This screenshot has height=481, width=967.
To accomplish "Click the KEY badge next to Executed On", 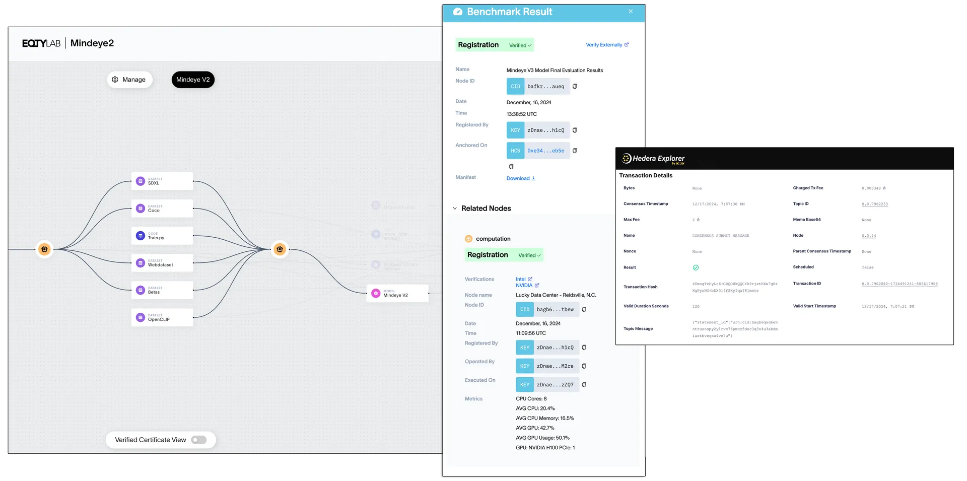I will click(x=525, y=385).
